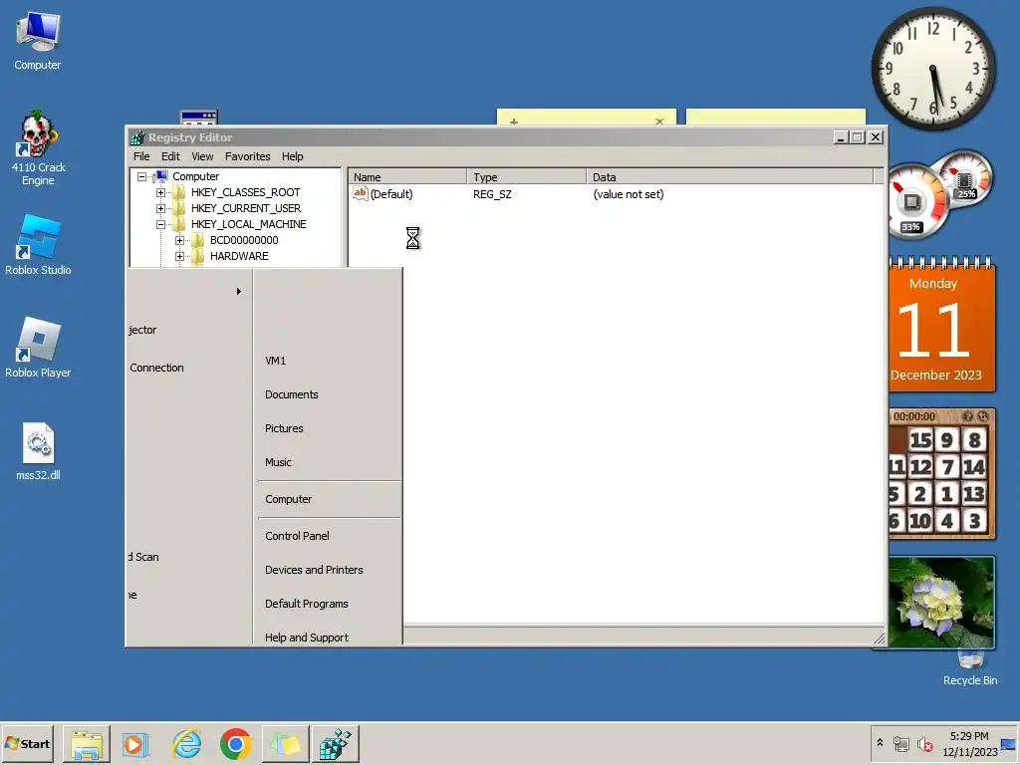
Task: Click the Registry Editor taskbar icon
Action: [335, 744]
